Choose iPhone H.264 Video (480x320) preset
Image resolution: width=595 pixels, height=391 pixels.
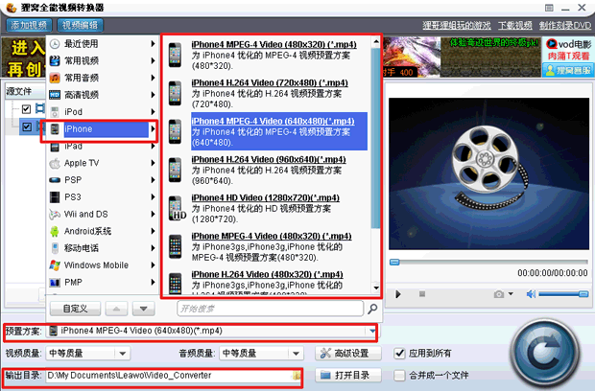coord(267,283)
